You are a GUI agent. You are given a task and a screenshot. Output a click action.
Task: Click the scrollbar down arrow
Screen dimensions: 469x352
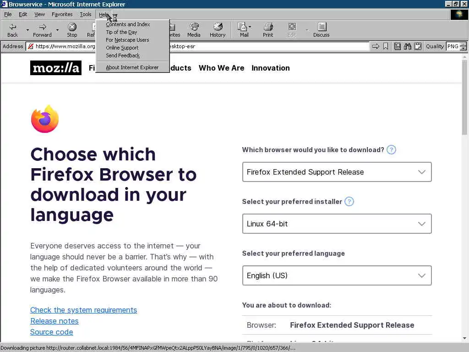coord(464,338)
